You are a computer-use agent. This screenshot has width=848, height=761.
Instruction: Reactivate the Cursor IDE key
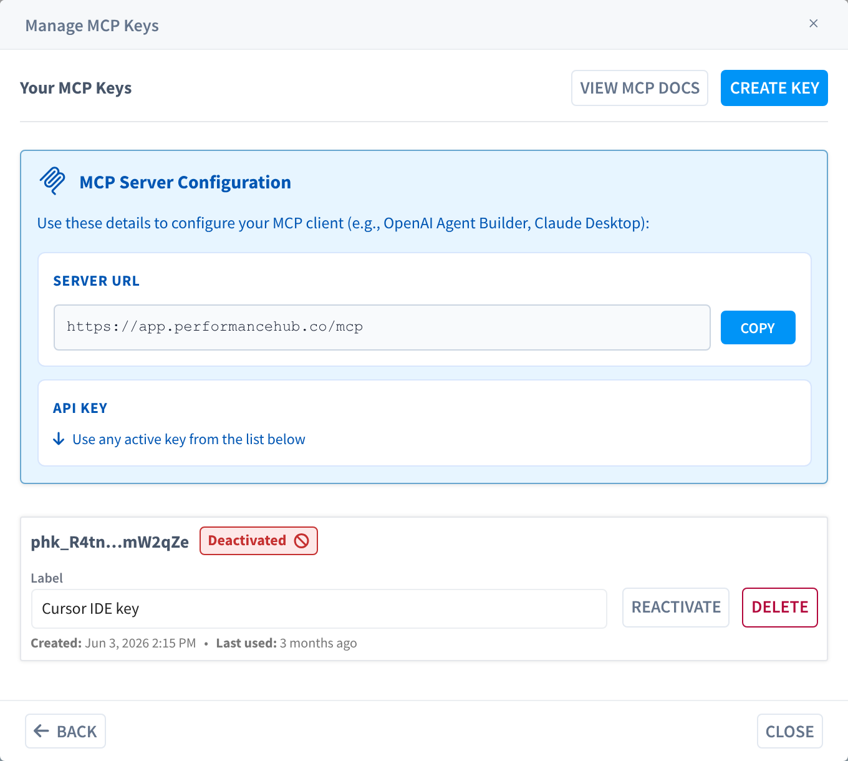(676, 608)
